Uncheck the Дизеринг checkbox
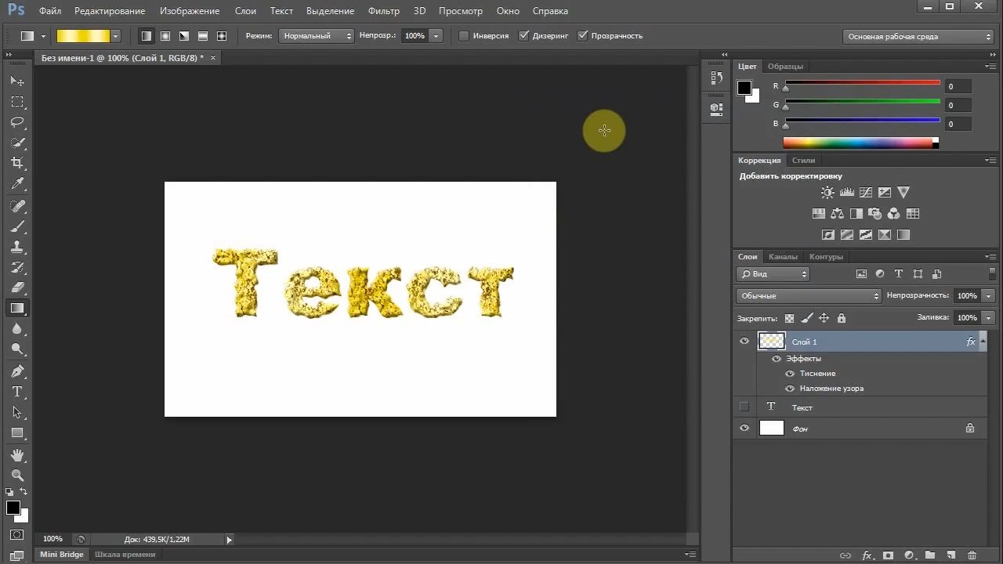Viewport: 1003px width, 564px height. pos(524,36)
